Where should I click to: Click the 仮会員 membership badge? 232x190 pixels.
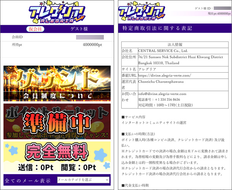click(x=35, y=29)
